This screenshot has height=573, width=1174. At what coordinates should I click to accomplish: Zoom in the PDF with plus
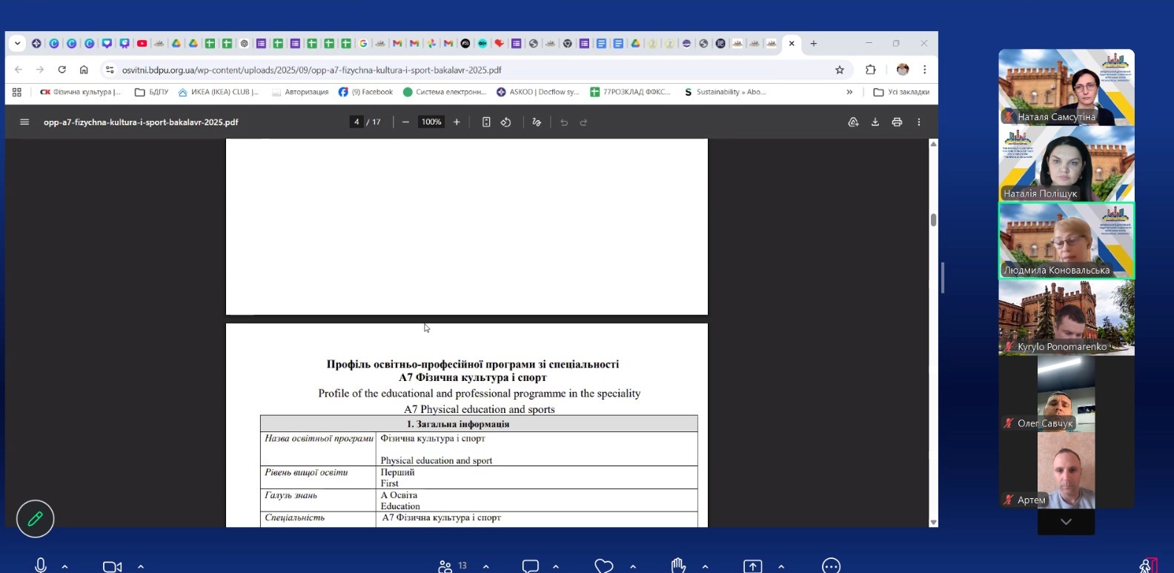[457, 122]
